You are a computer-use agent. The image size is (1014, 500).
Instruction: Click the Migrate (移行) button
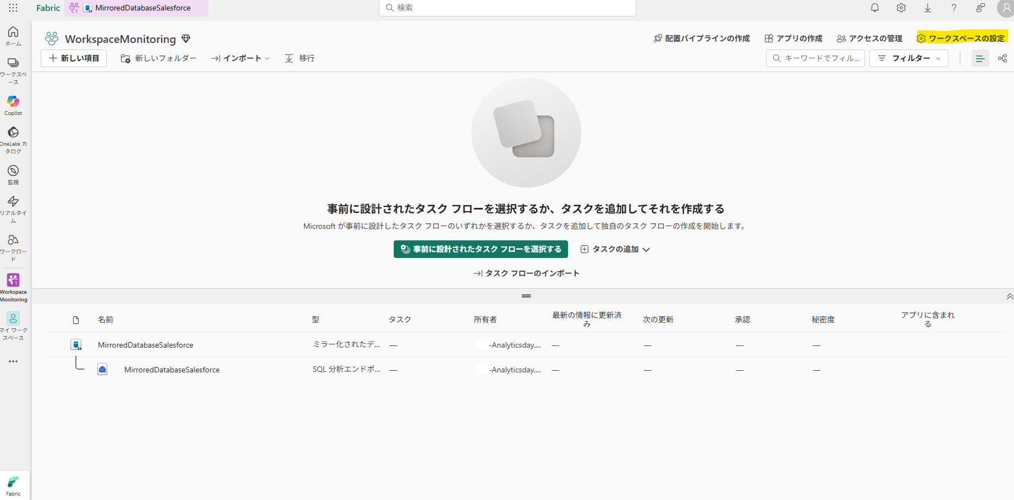coord(300,58)
